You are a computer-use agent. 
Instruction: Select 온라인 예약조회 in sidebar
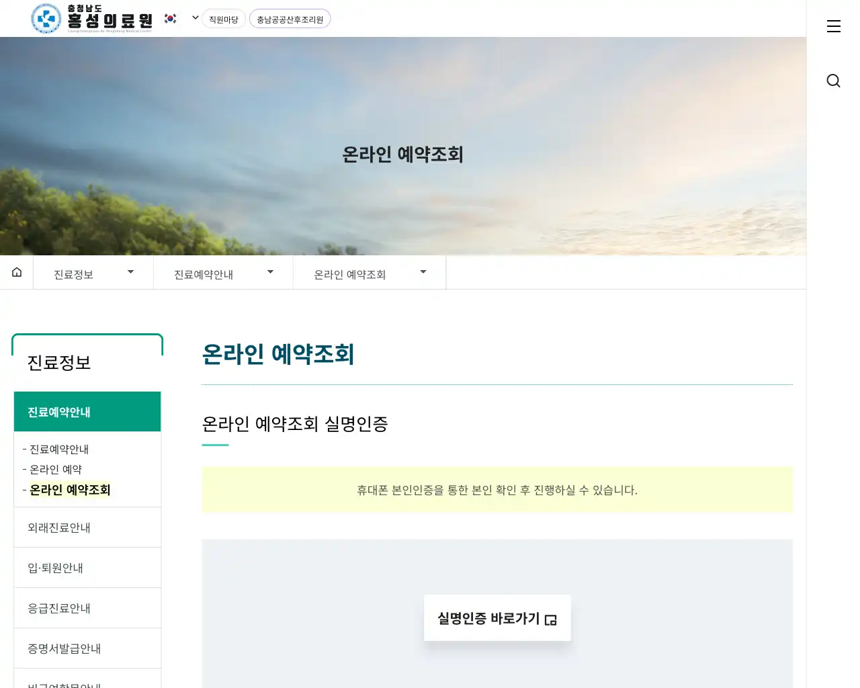(x=70, y=490)
